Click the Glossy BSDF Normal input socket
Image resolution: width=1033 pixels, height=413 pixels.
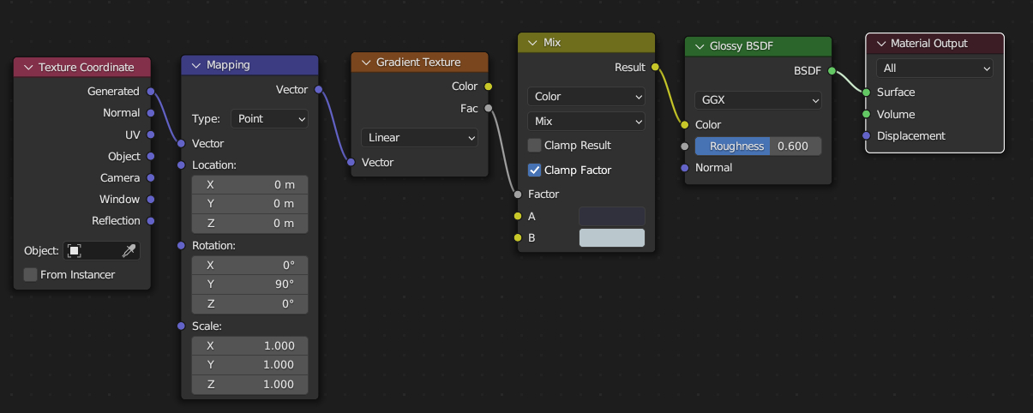[x=684, y=168]
